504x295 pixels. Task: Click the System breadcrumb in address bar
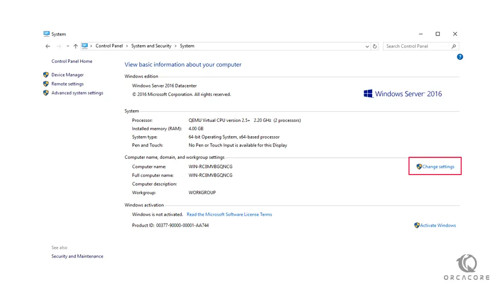click(187, 46)
